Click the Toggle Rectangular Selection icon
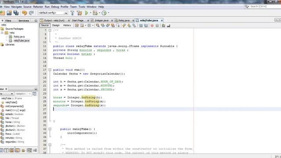The height and width of the screenshot is (158, 281). 118,25
